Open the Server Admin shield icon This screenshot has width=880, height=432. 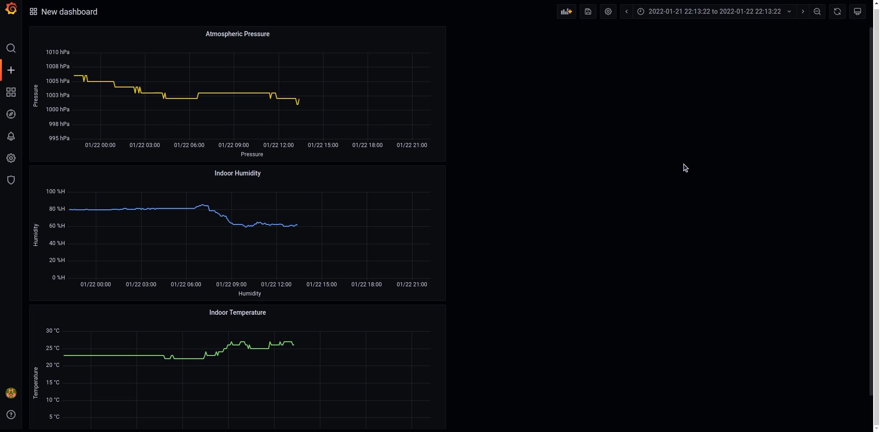click(11, 180)
